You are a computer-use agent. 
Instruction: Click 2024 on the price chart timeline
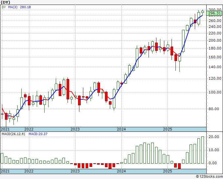121,129
